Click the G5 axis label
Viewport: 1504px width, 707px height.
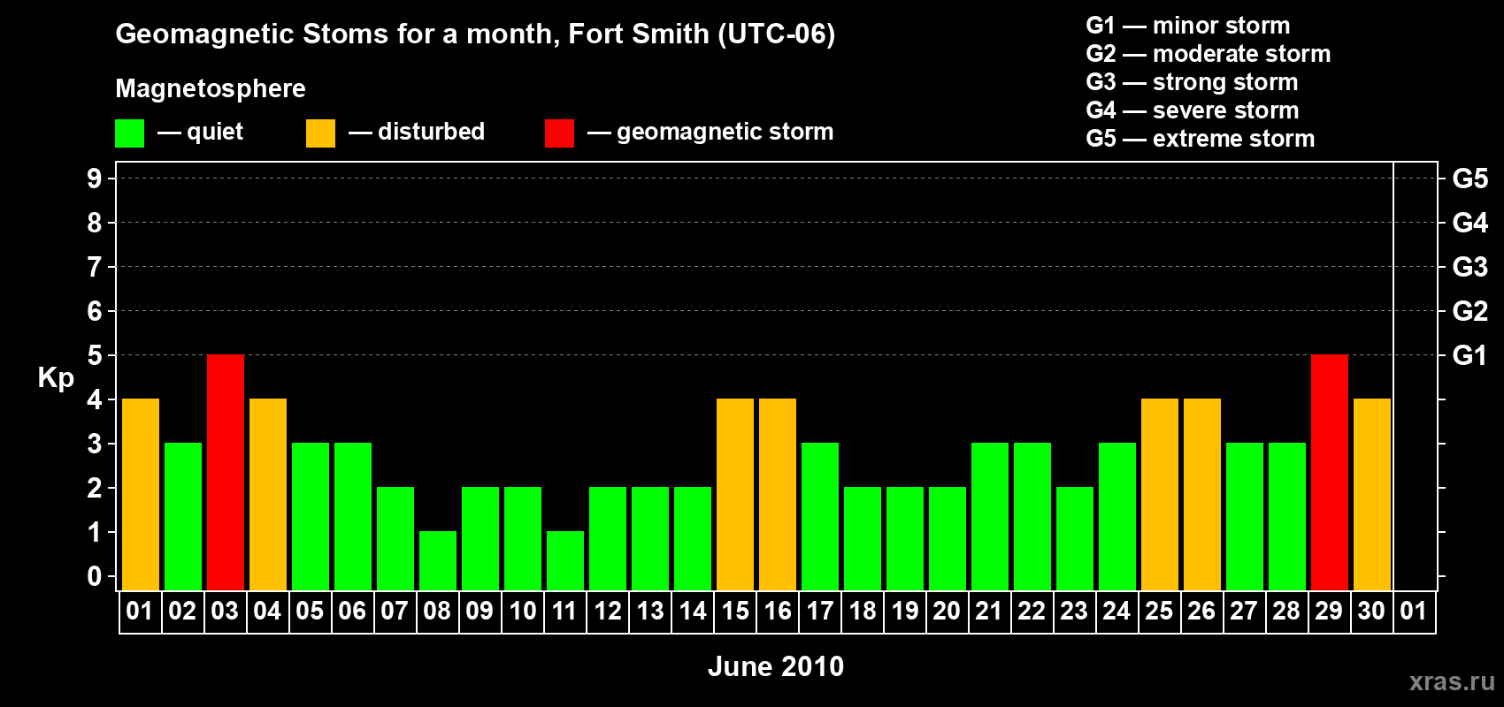pos(1470,179)
